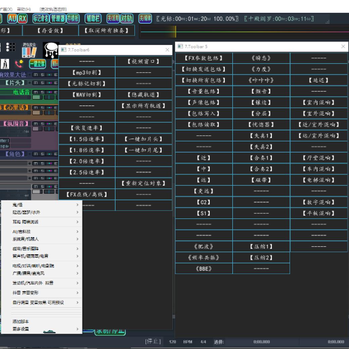
Task: Click the 跨轨胶合 glue icon
Action: pyautogui.click(x=29, y=50)
